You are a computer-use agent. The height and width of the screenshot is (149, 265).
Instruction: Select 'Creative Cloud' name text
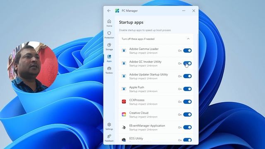(x=139, y=113)
